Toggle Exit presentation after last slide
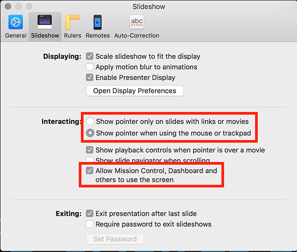This screenshot has width=297, height=252. pos(90,214)
